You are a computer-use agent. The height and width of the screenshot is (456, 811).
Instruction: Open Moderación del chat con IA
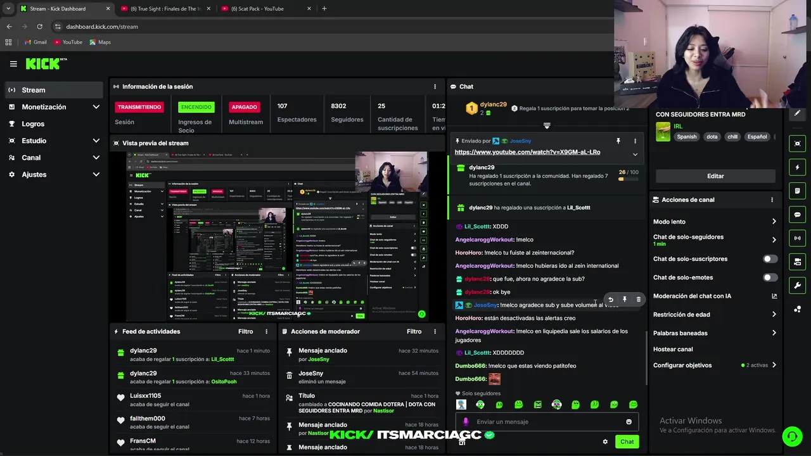point(715,296)
